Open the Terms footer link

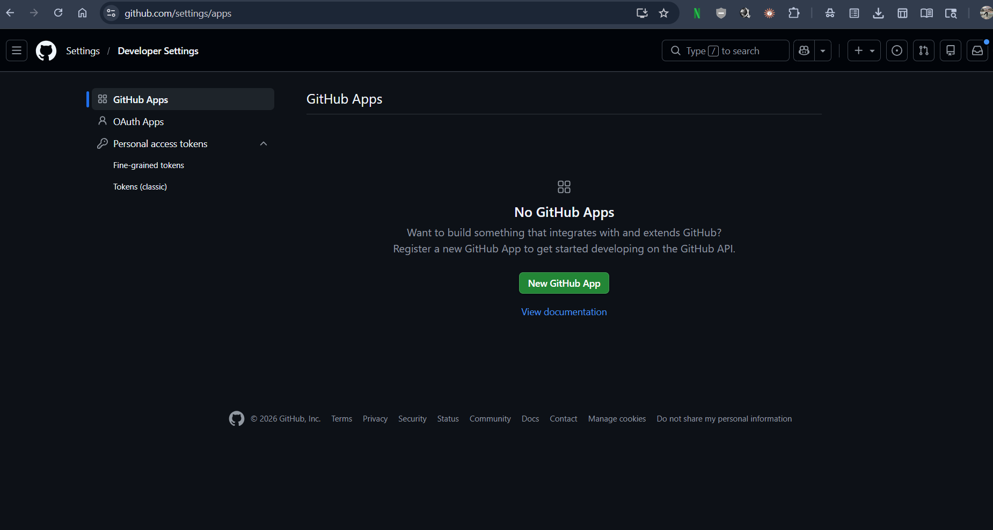pos(342,419)
